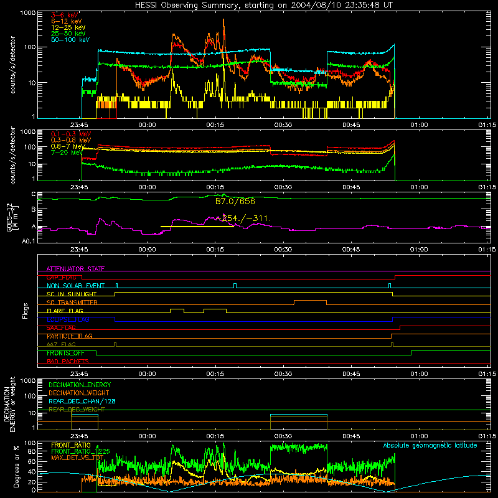Viewport: 498px width, 498px height.
Task: Click the 0.1-0.3 MeV legend label
Action: point(71,134)
